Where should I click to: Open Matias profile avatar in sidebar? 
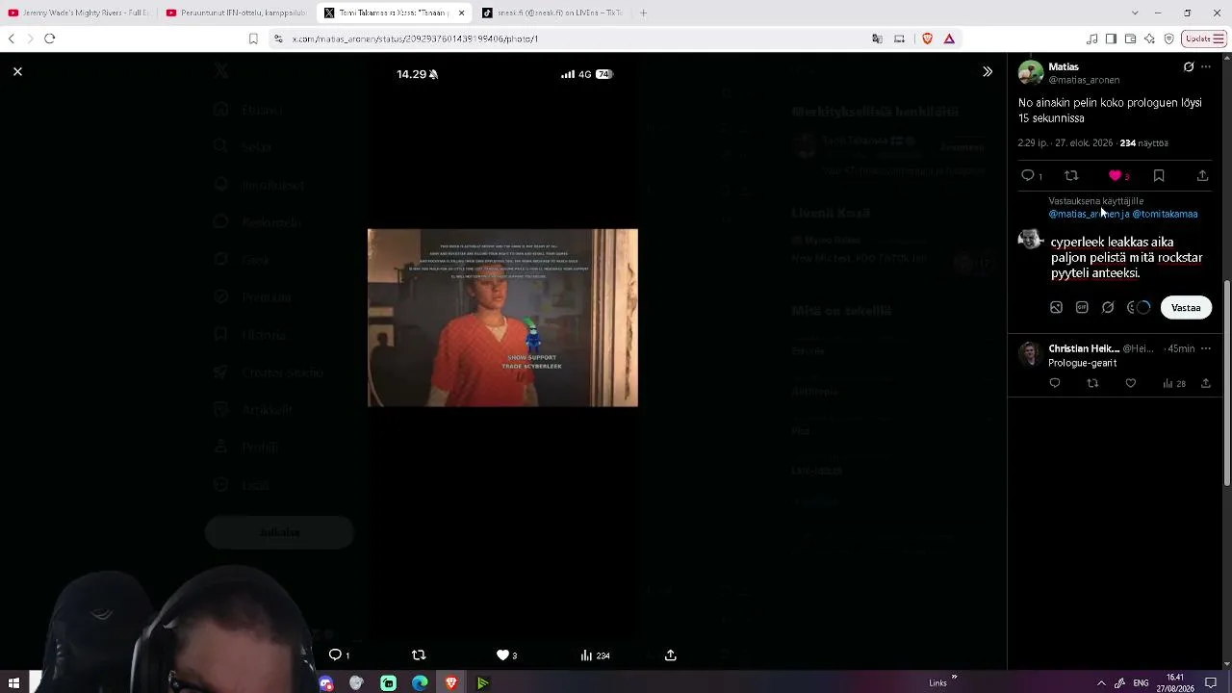(1031, 73)
